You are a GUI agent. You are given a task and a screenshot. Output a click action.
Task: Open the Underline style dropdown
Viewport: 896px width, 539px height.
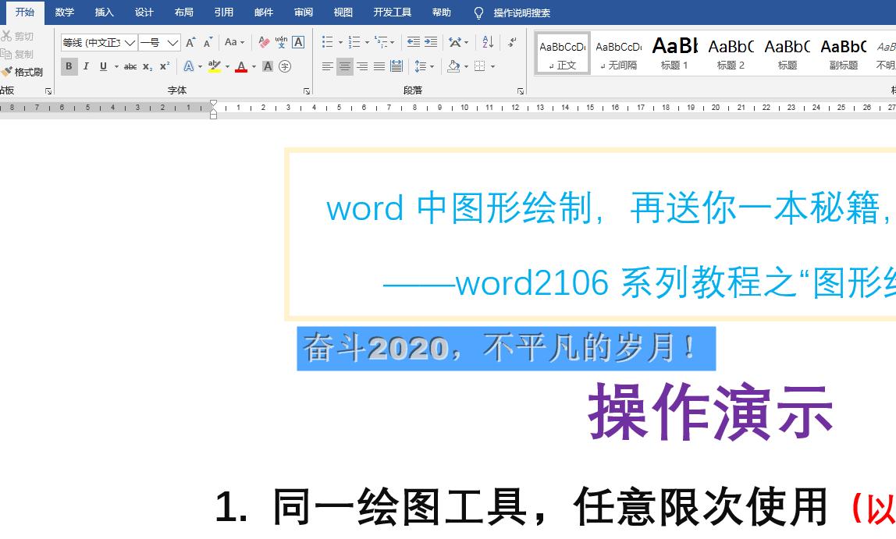pyautogui.click(x=116, y=67)
